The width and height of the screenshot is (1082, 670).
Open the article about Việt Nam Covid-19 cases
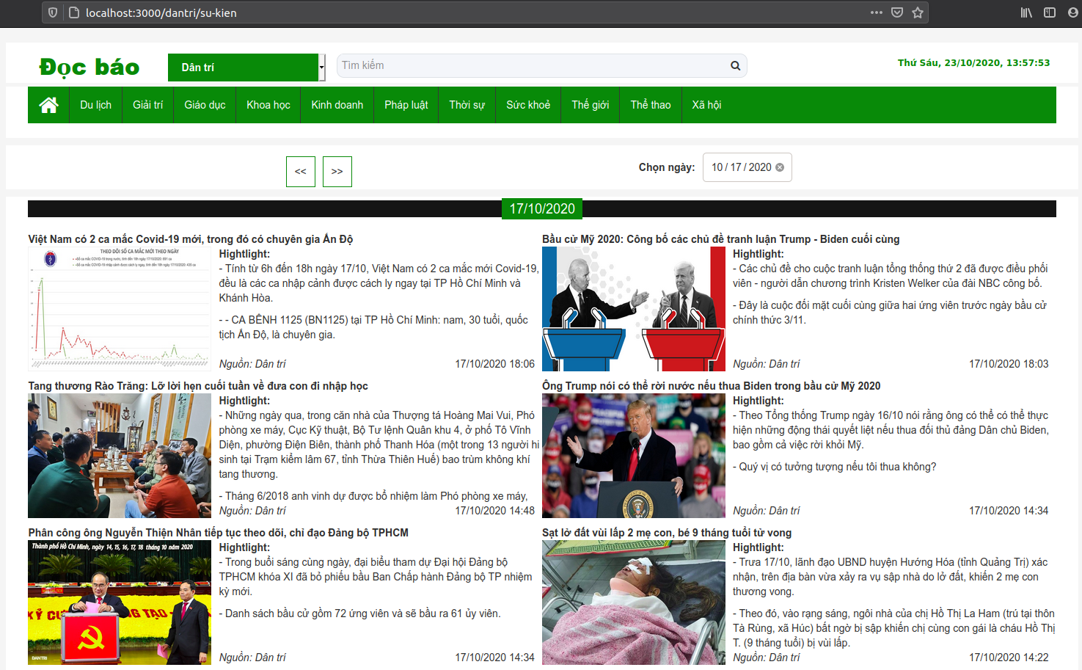point(191,239)
